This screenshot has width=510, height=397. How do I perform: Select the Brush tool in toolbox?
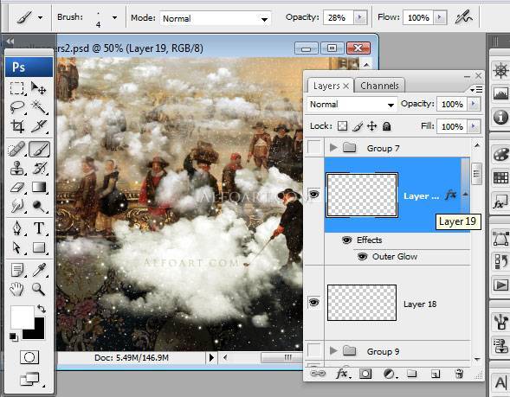click(39, 149)
